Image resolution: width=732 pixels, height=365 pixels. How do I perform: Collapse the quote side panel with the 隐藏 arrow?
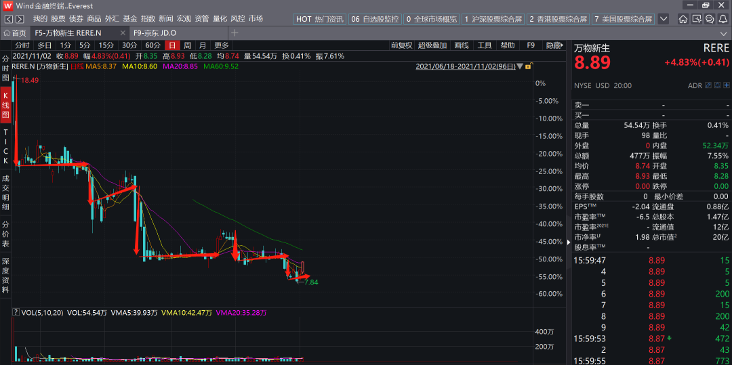point(556,45)
